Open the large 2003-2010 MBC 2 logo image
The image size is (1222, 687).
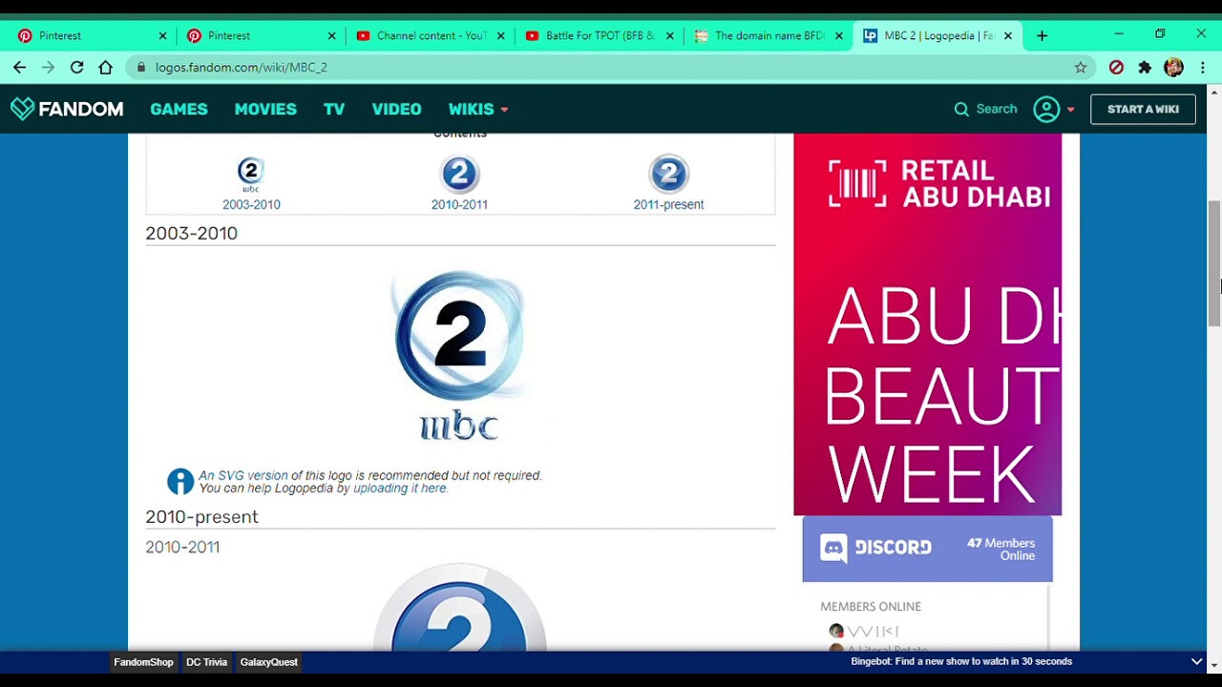[x=459, y=356]
